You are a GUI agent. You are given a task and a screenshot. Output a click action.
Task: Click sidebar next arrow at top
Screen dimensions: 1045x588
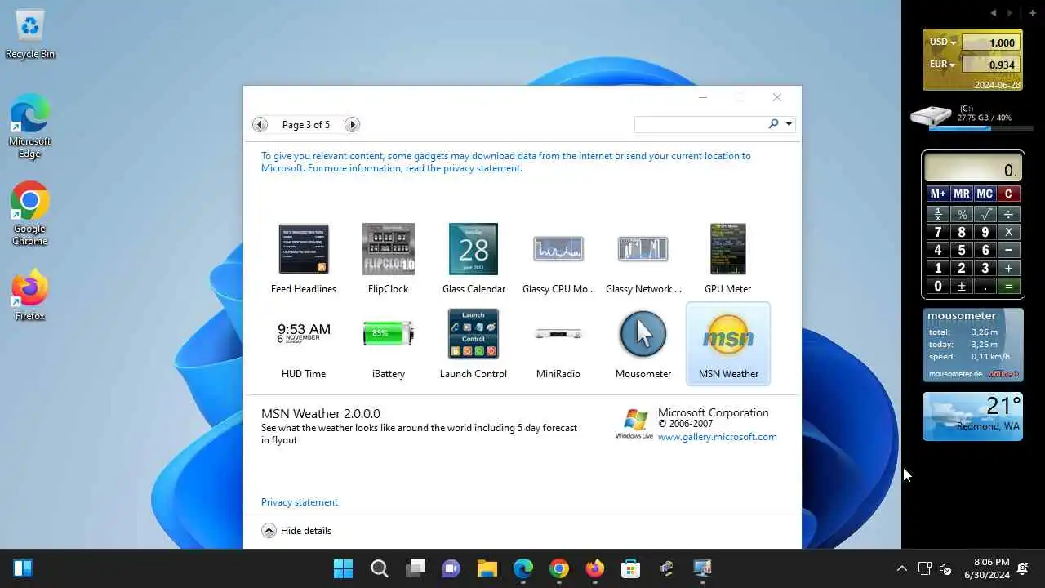coord(1010,13)
